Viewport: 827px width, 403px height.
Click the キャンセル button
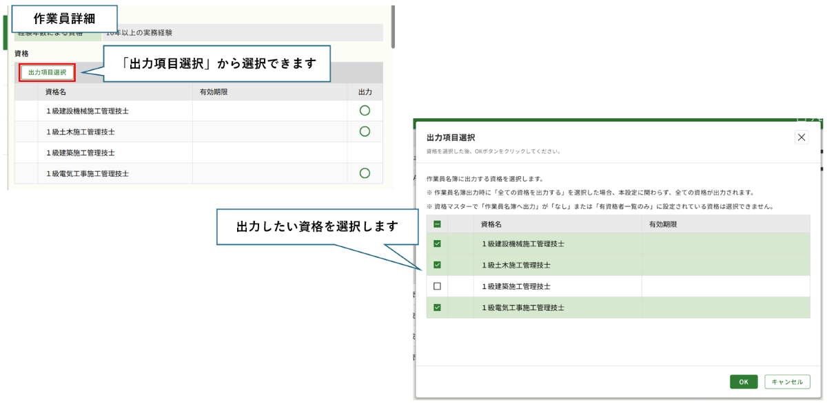[x=787, y=382]
